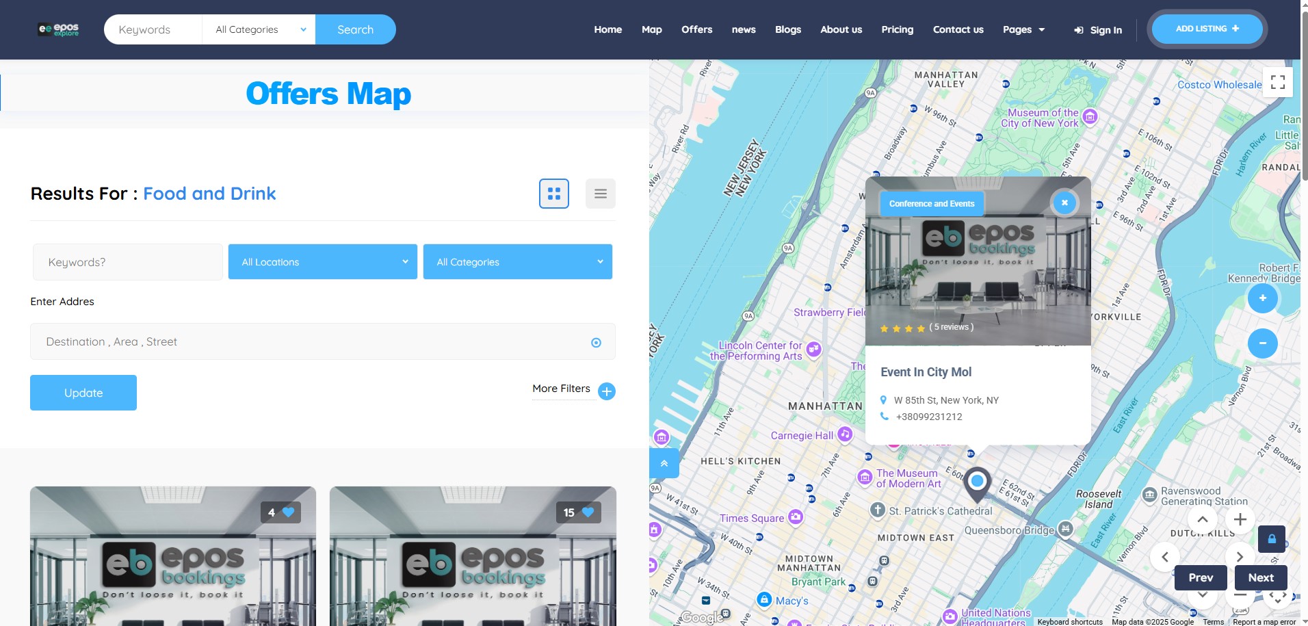Click the Event In City Mol title
This screenshot has height=626, width=1308.
[x=926, y=372]
